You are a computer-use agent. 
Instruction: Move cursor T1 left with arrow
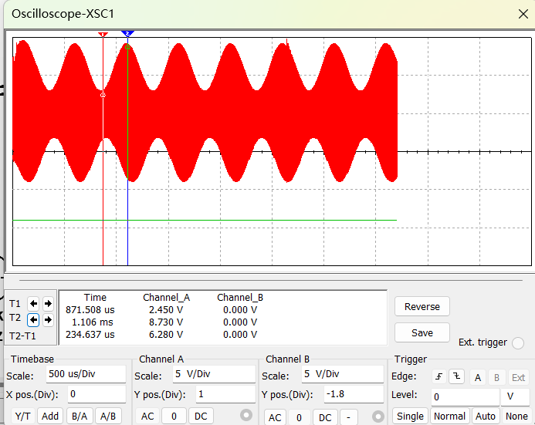click(x=33, y=303)
